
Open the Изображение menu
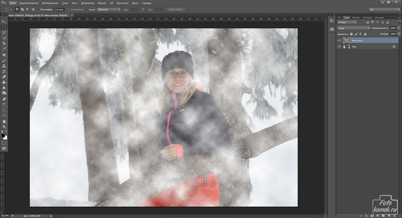point(50,3)
